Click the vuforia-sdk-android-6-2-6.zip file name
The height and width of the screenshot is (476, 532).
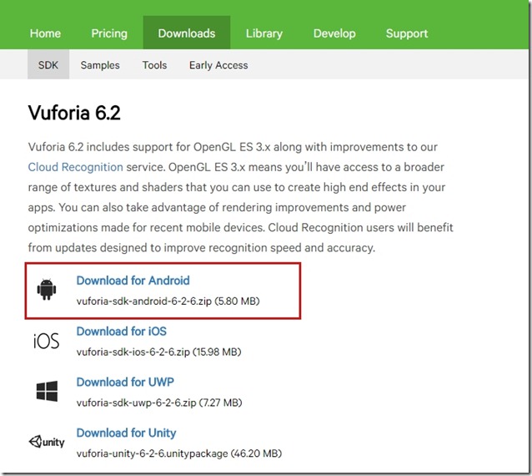144,301
